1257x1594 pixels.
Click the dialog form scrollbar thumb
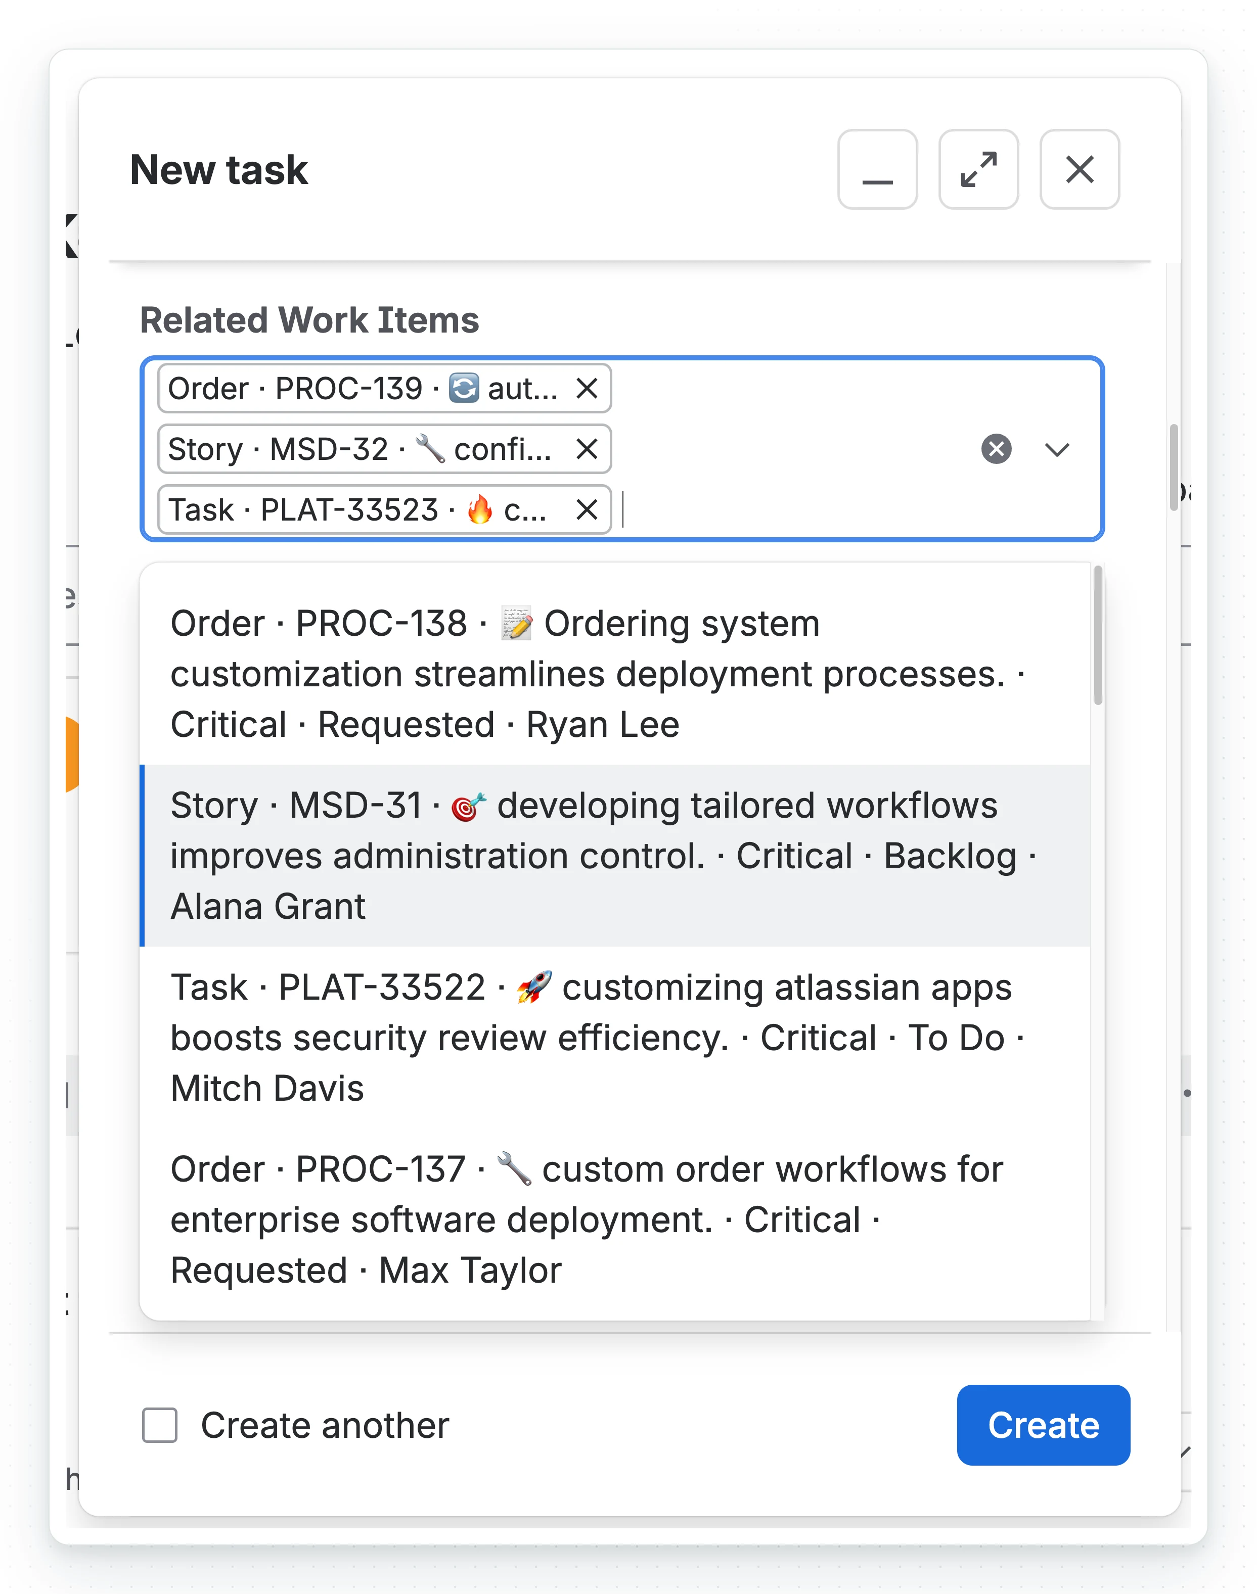(1174, 467)
